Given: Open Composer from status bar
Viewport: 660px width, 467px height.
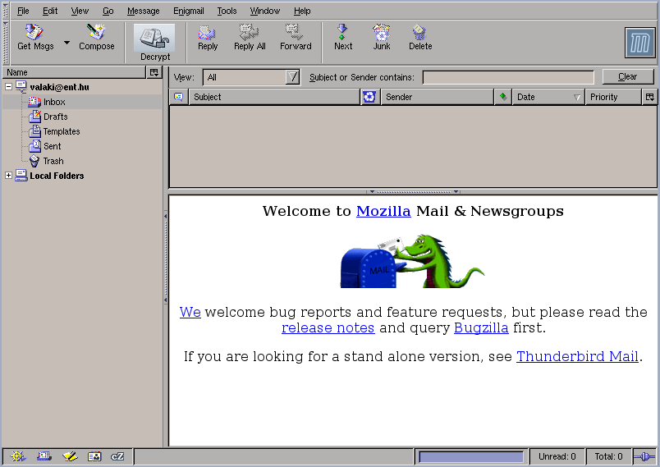Looking at the screenshot, I should [x=70, y=456].
